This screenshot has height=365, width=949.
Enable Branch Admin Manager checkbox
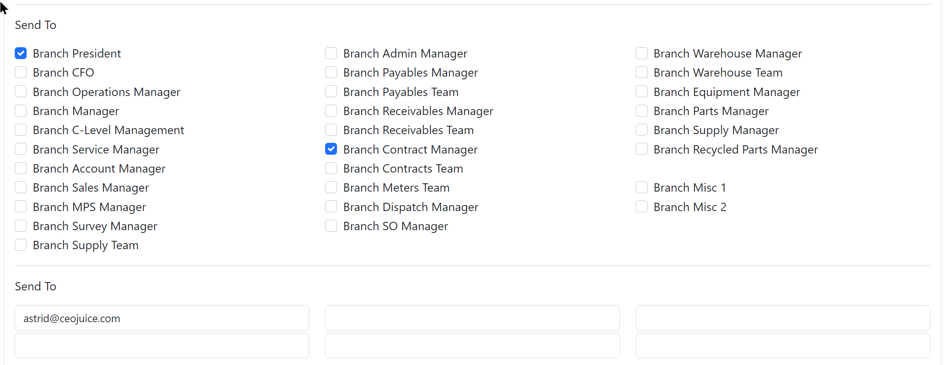coord(331,53)
